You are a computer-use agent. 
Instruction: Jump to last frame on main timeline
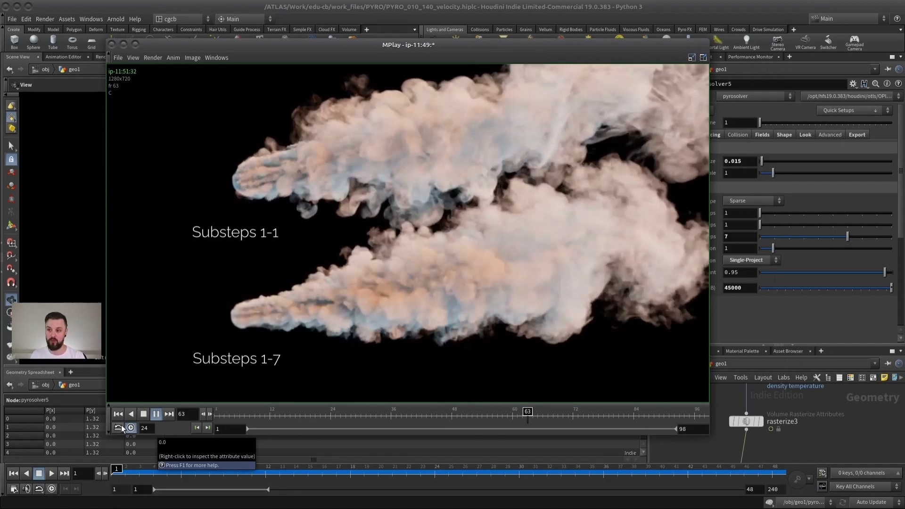pyautogui.click(x=65, y=474)
